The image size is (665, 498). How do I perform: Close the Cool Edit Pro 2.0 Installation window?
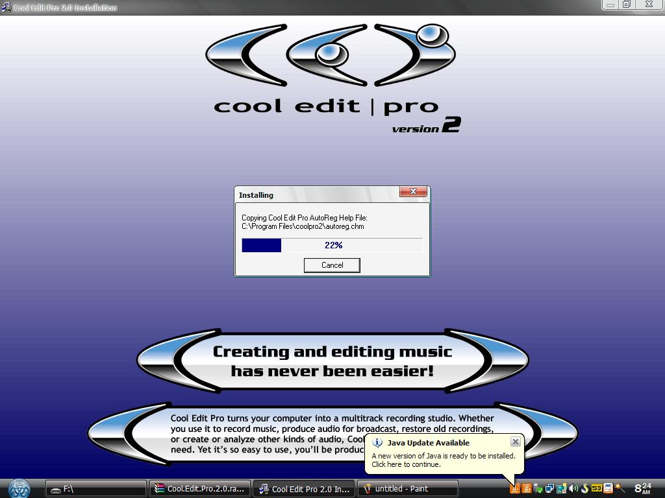[x=649, y=5]
